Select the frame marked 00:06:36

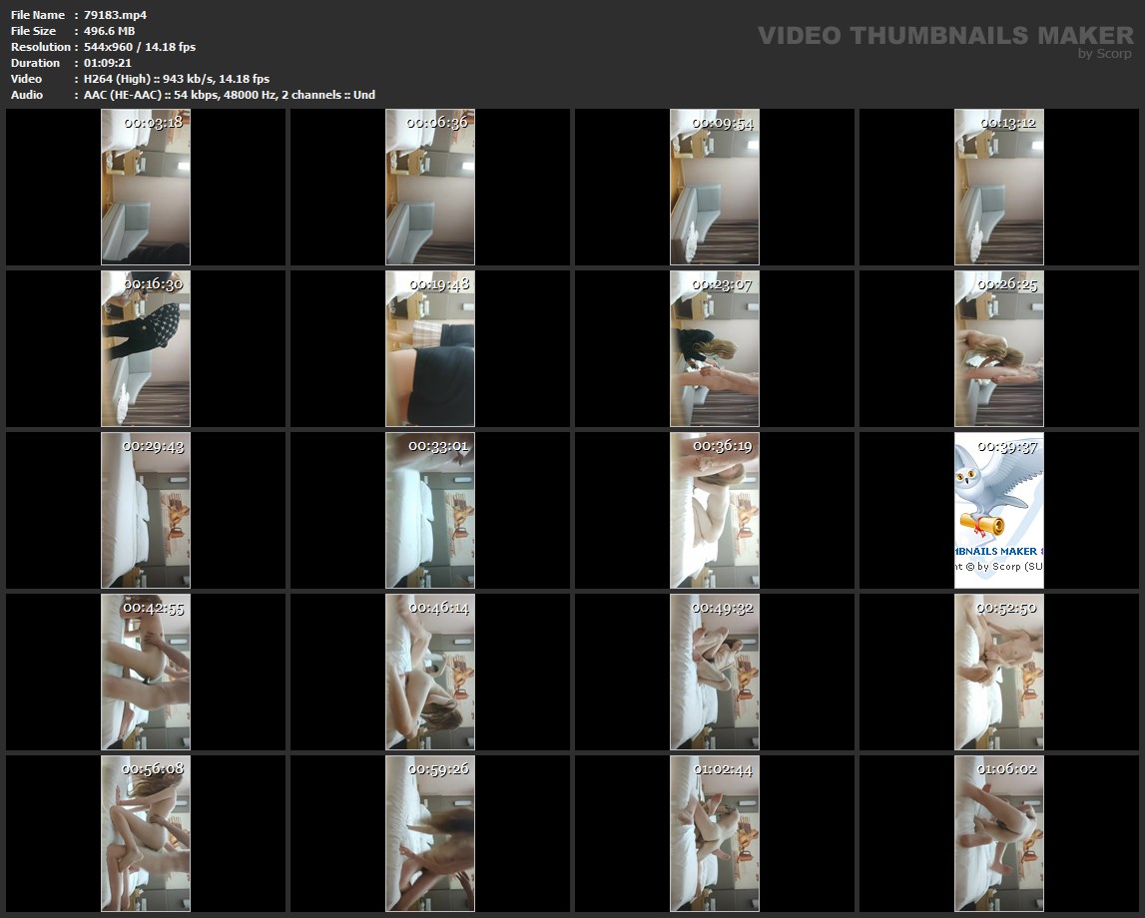(430, 188)
